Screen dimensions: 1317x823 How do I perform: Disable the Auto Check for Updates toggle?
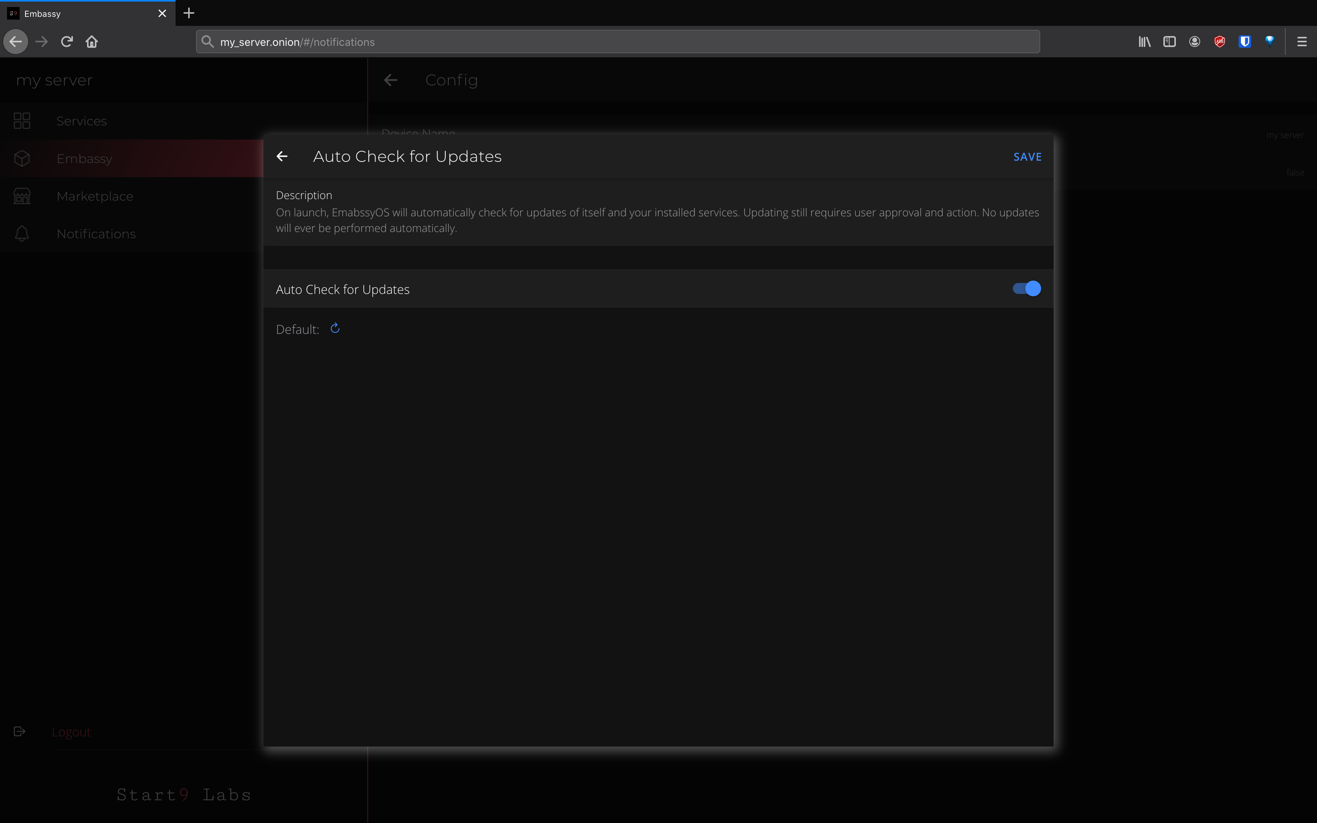coord(1025,288)
